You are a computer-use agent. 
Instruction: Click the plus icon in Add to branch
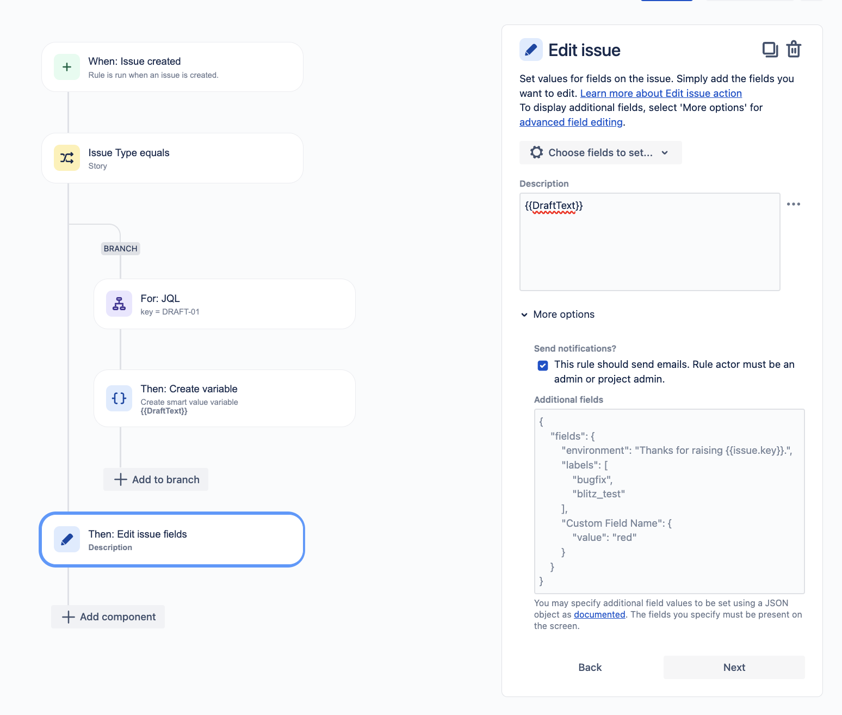(x=121, y=479)
